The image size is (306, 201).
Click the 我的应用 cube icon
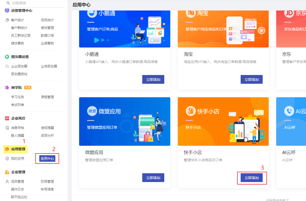pos(7,158)
